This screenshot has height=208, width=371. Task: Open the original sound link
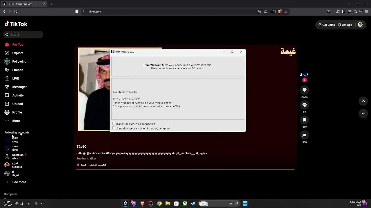(91, 165)
